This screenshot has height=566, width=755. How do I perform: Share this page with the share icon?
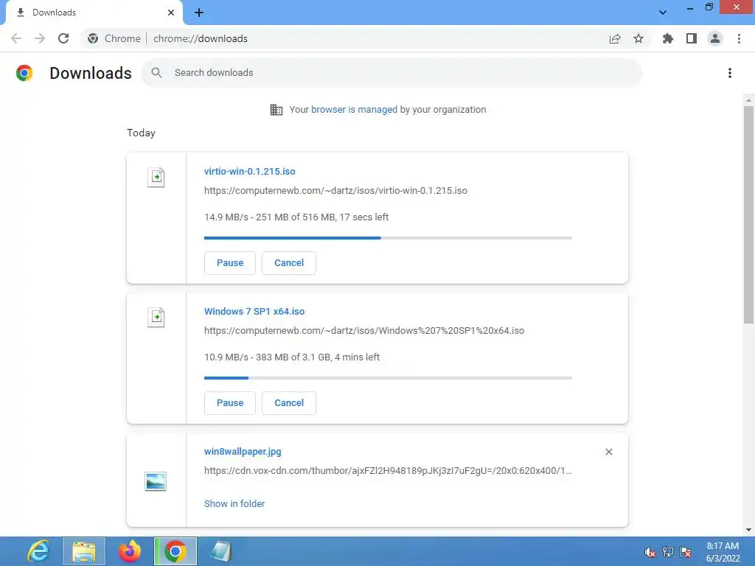pos(615,38)
